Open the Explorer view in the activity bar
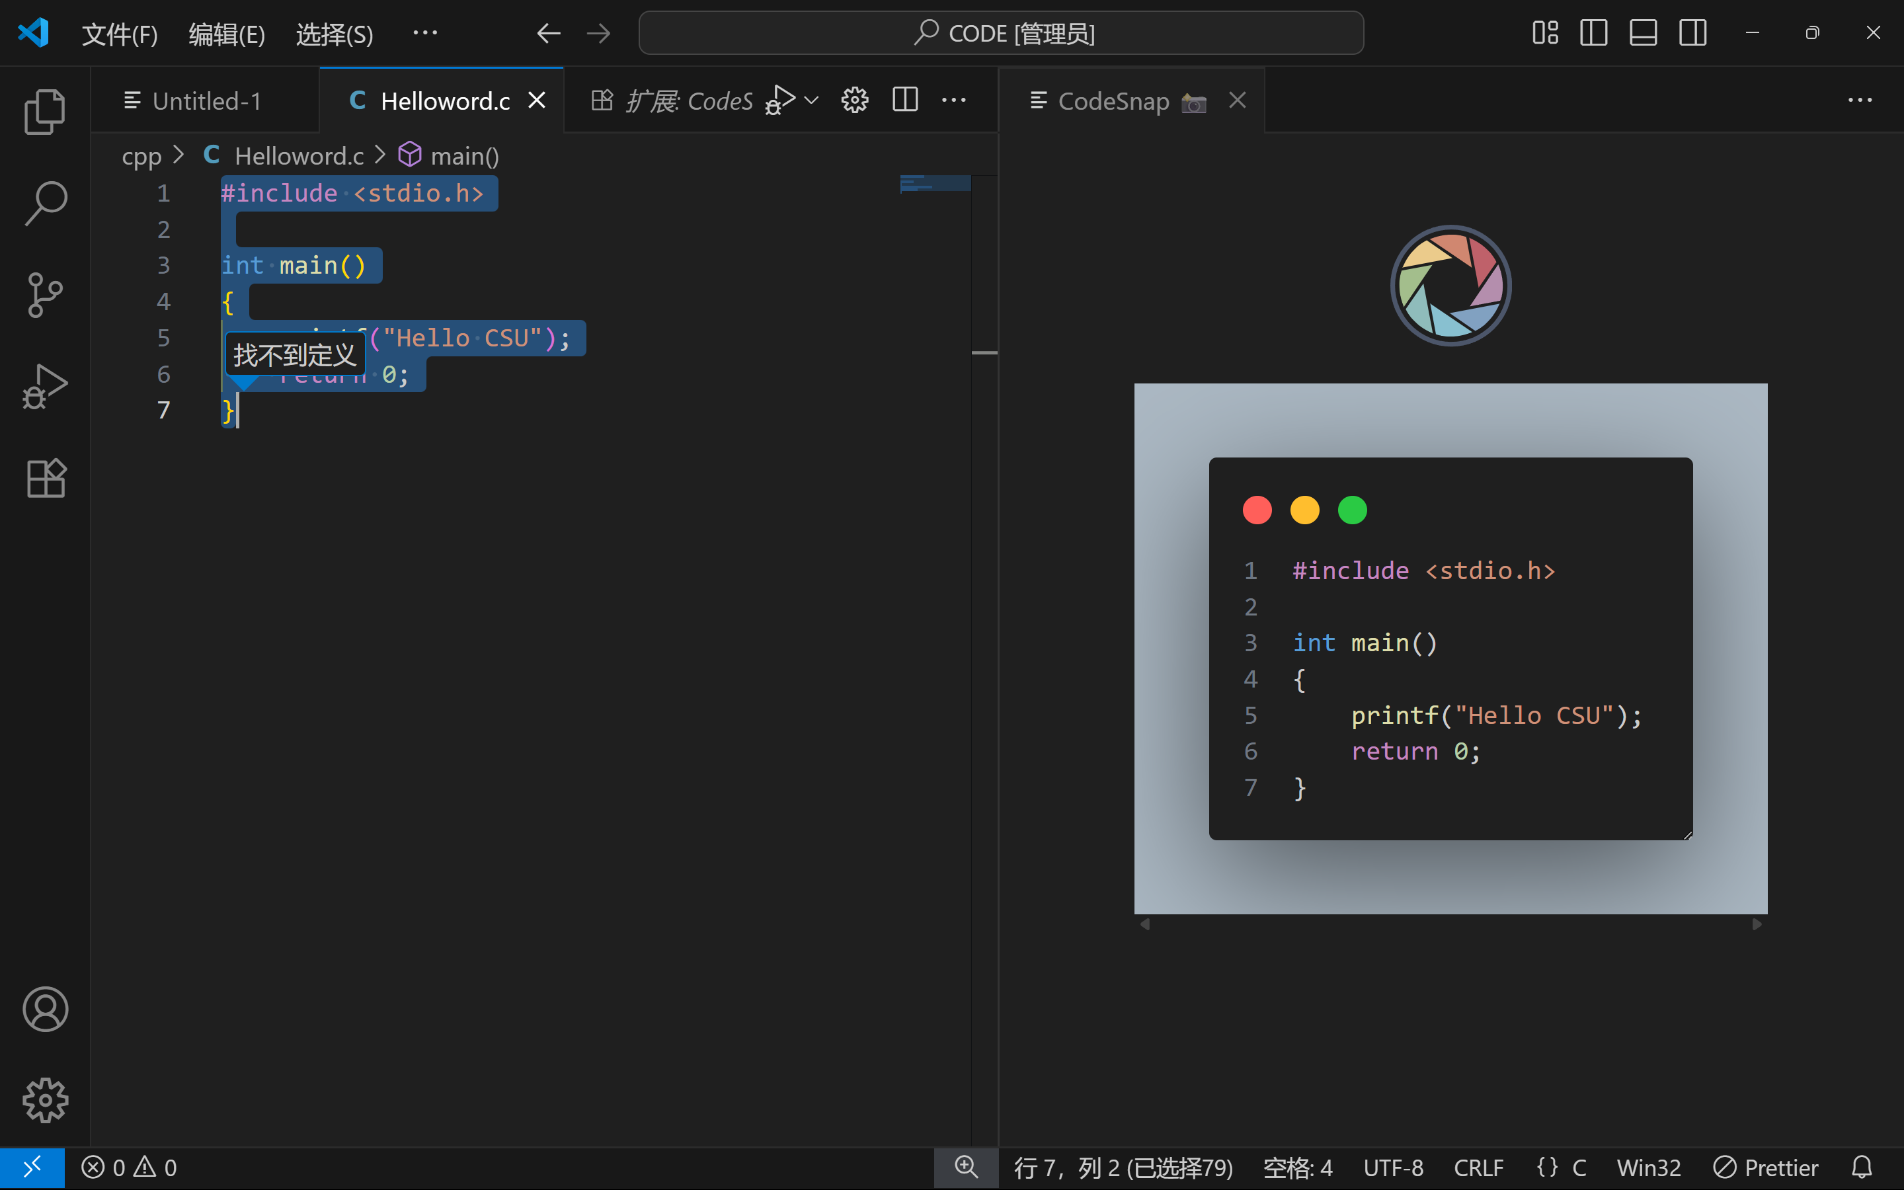1904x1190 pixels. point(45,110)
